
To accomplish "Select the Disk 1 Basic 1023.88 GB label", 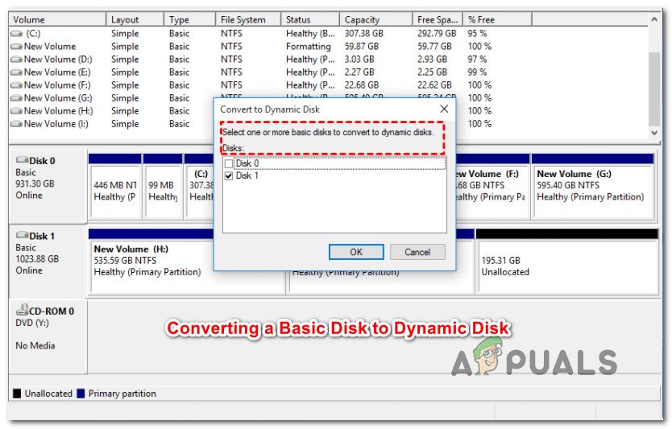I will click(x=48, y=261).
